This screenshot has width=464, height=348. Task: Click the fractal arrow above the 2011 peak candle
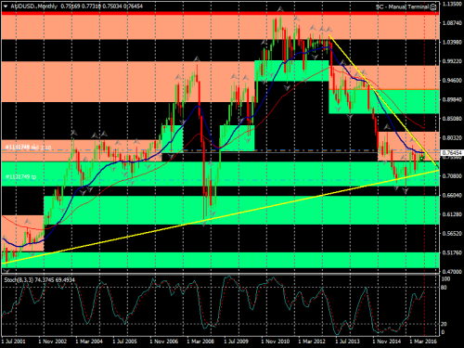280,9
